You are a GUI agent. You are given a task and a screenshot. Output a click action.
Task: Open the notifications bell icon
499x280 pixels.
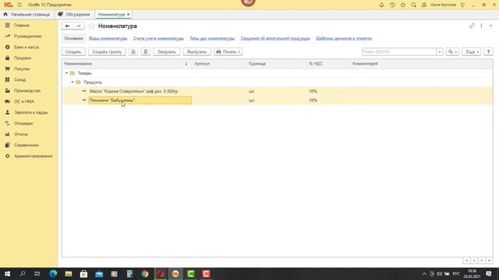tap(381, 5)
